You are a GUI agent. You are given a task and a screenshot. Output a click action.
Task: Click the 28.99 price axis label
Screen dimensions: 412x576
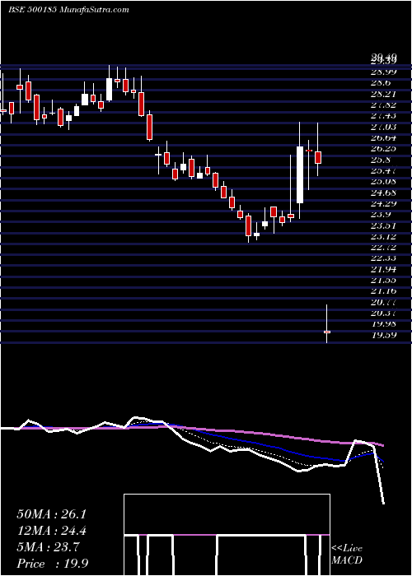(x=384, y=72)
